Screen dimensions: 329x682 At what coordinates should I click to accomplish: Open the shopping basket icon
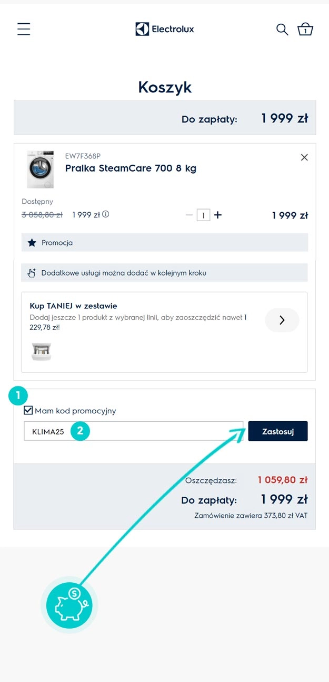click(305, 30)
